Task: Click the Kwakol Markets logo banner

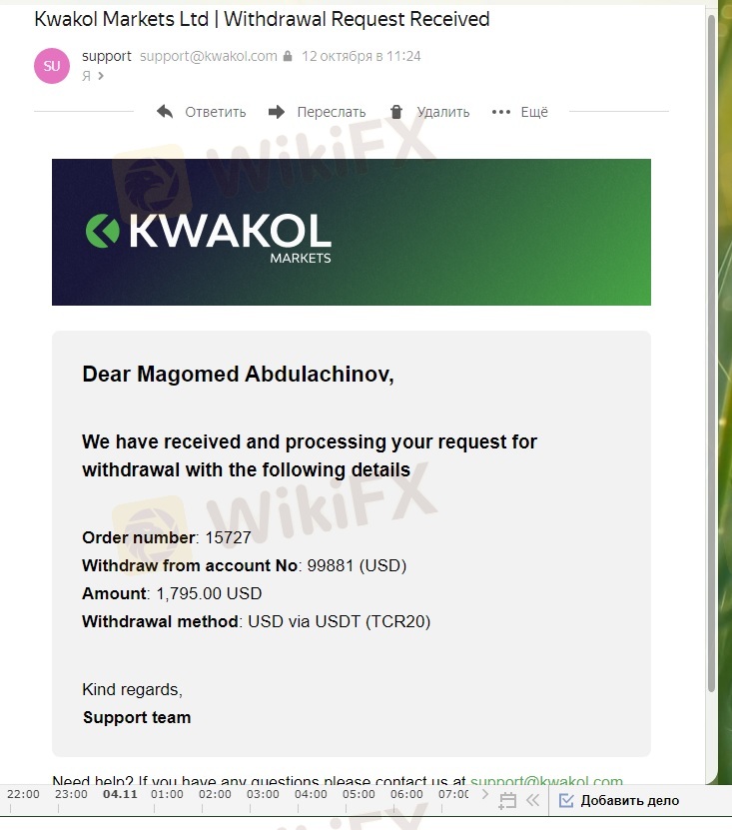Action: [351, 232]
